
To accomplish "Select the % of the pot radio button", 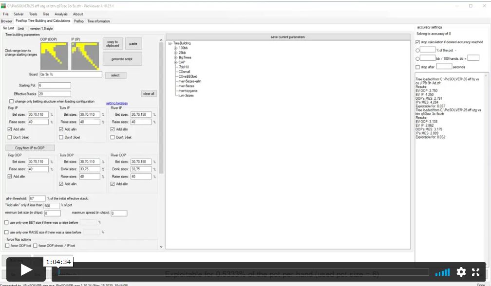I will point(417,50).
